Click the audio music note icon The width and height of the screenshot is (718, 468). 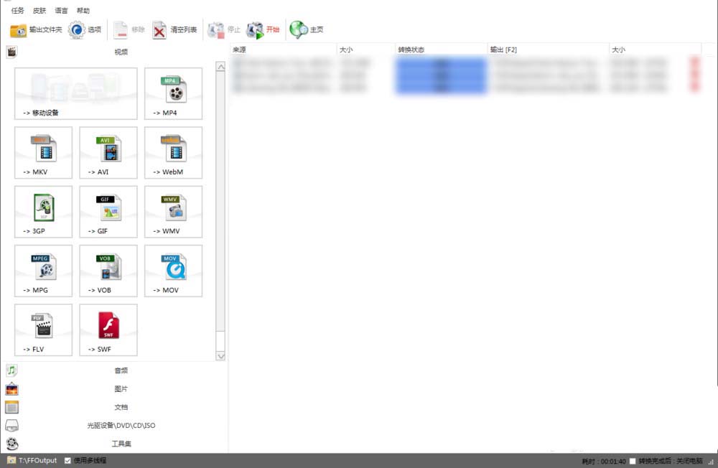(12, 370)
